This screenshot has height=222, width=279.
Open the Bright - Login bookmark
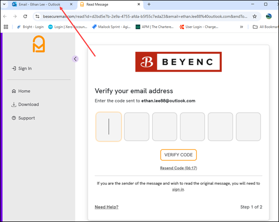(x=30, y=27)
